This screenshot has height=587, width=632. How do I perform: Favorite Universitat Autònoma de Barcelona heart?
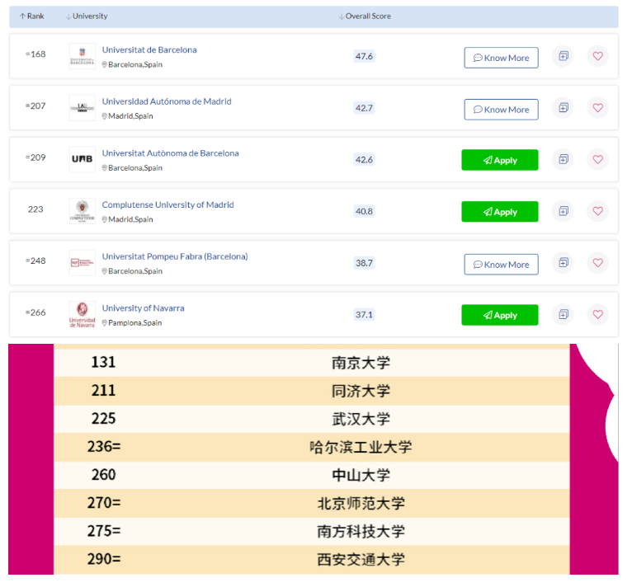[x=597, y=159]
